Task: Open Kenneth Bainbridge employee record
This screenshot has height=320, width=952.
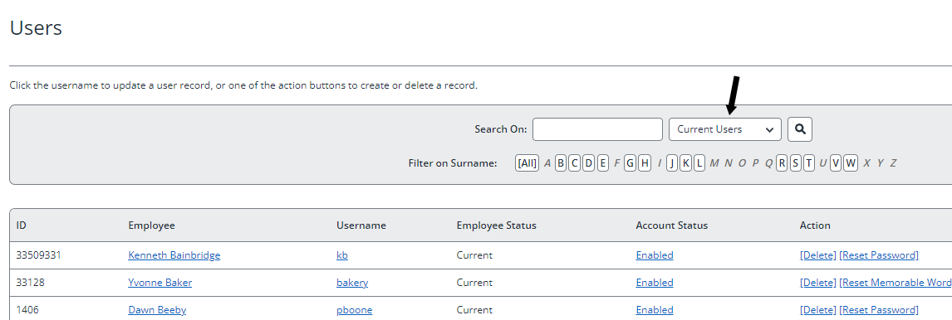Action: [174, 255]
